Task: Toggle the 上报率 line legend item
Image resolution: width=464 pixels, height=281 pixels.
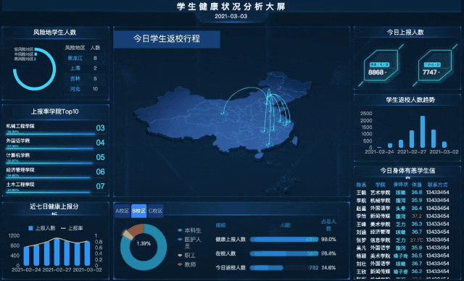Action: click(x=72, y=228)
